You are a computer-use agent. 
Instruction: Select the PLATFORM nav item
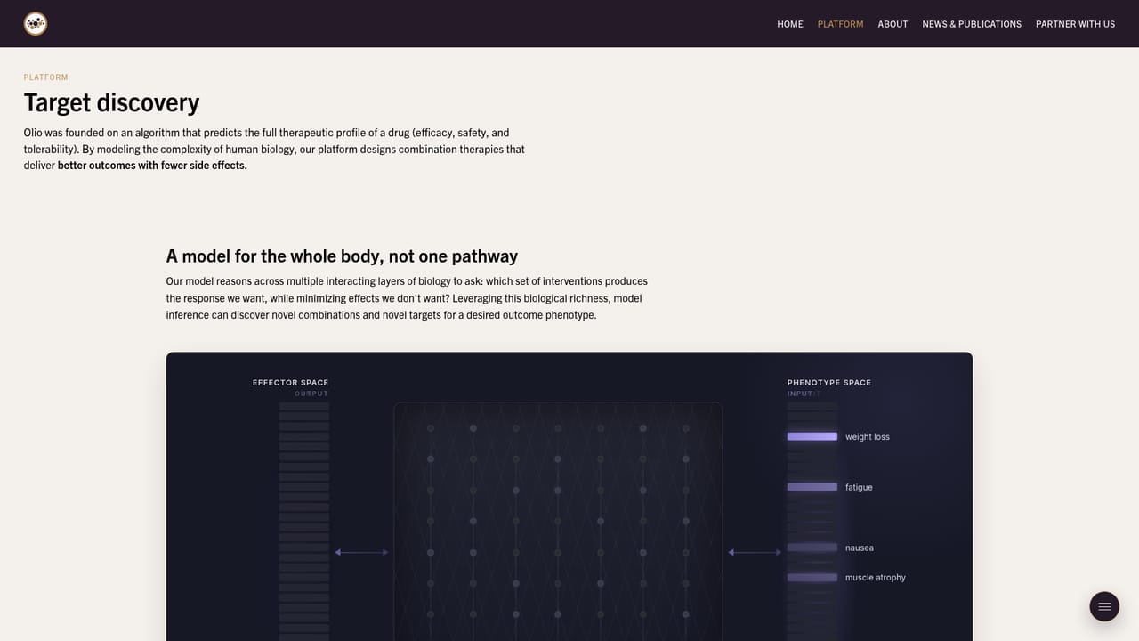(840, 24)
